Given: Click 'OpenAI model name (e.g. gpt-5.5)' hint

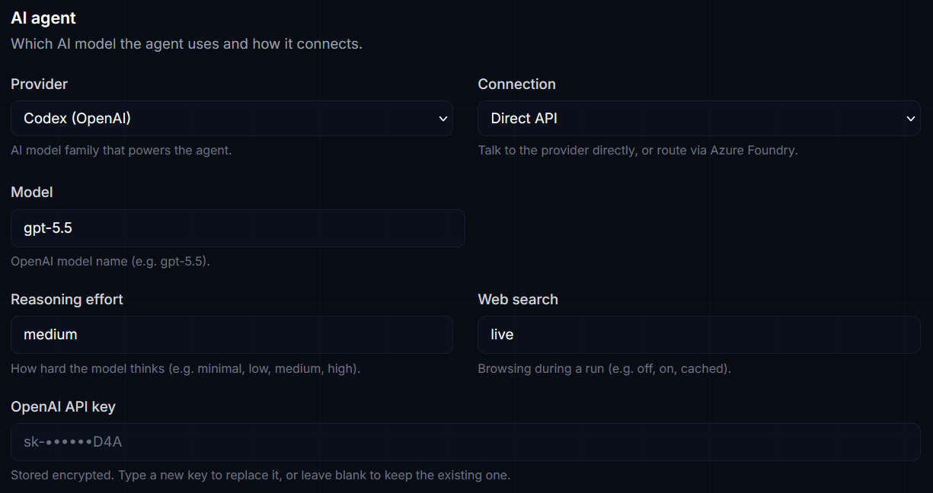Looking at the screenshot, I should [110, 262].
